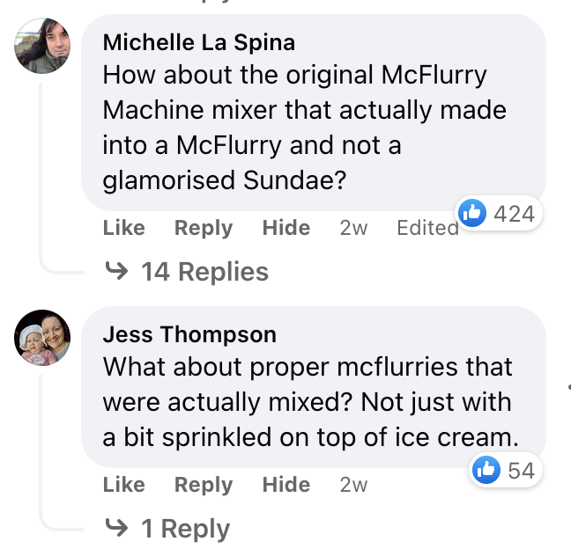This screenshot has width=571, height=556.
Task: Like Jess Thompson's comment
Action: pos(123,485)
